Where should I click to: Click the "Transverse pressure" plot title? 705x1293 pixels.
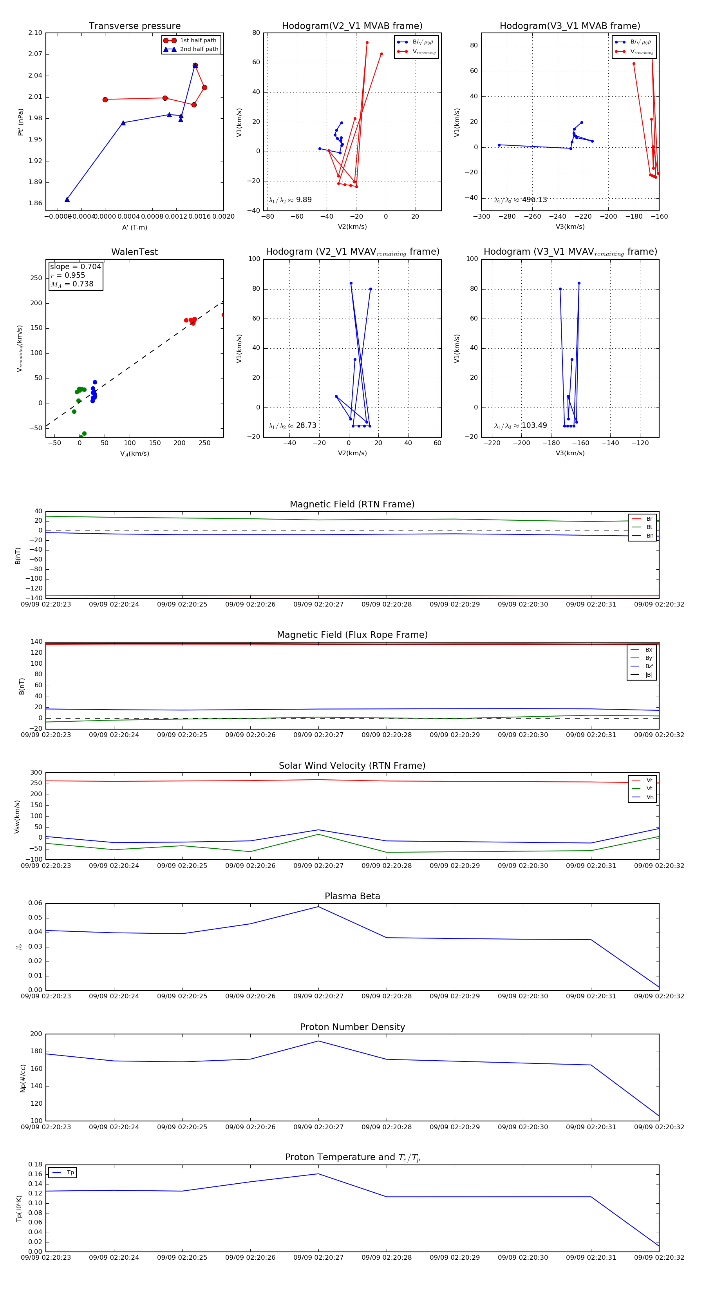click(x=134, y=26)
